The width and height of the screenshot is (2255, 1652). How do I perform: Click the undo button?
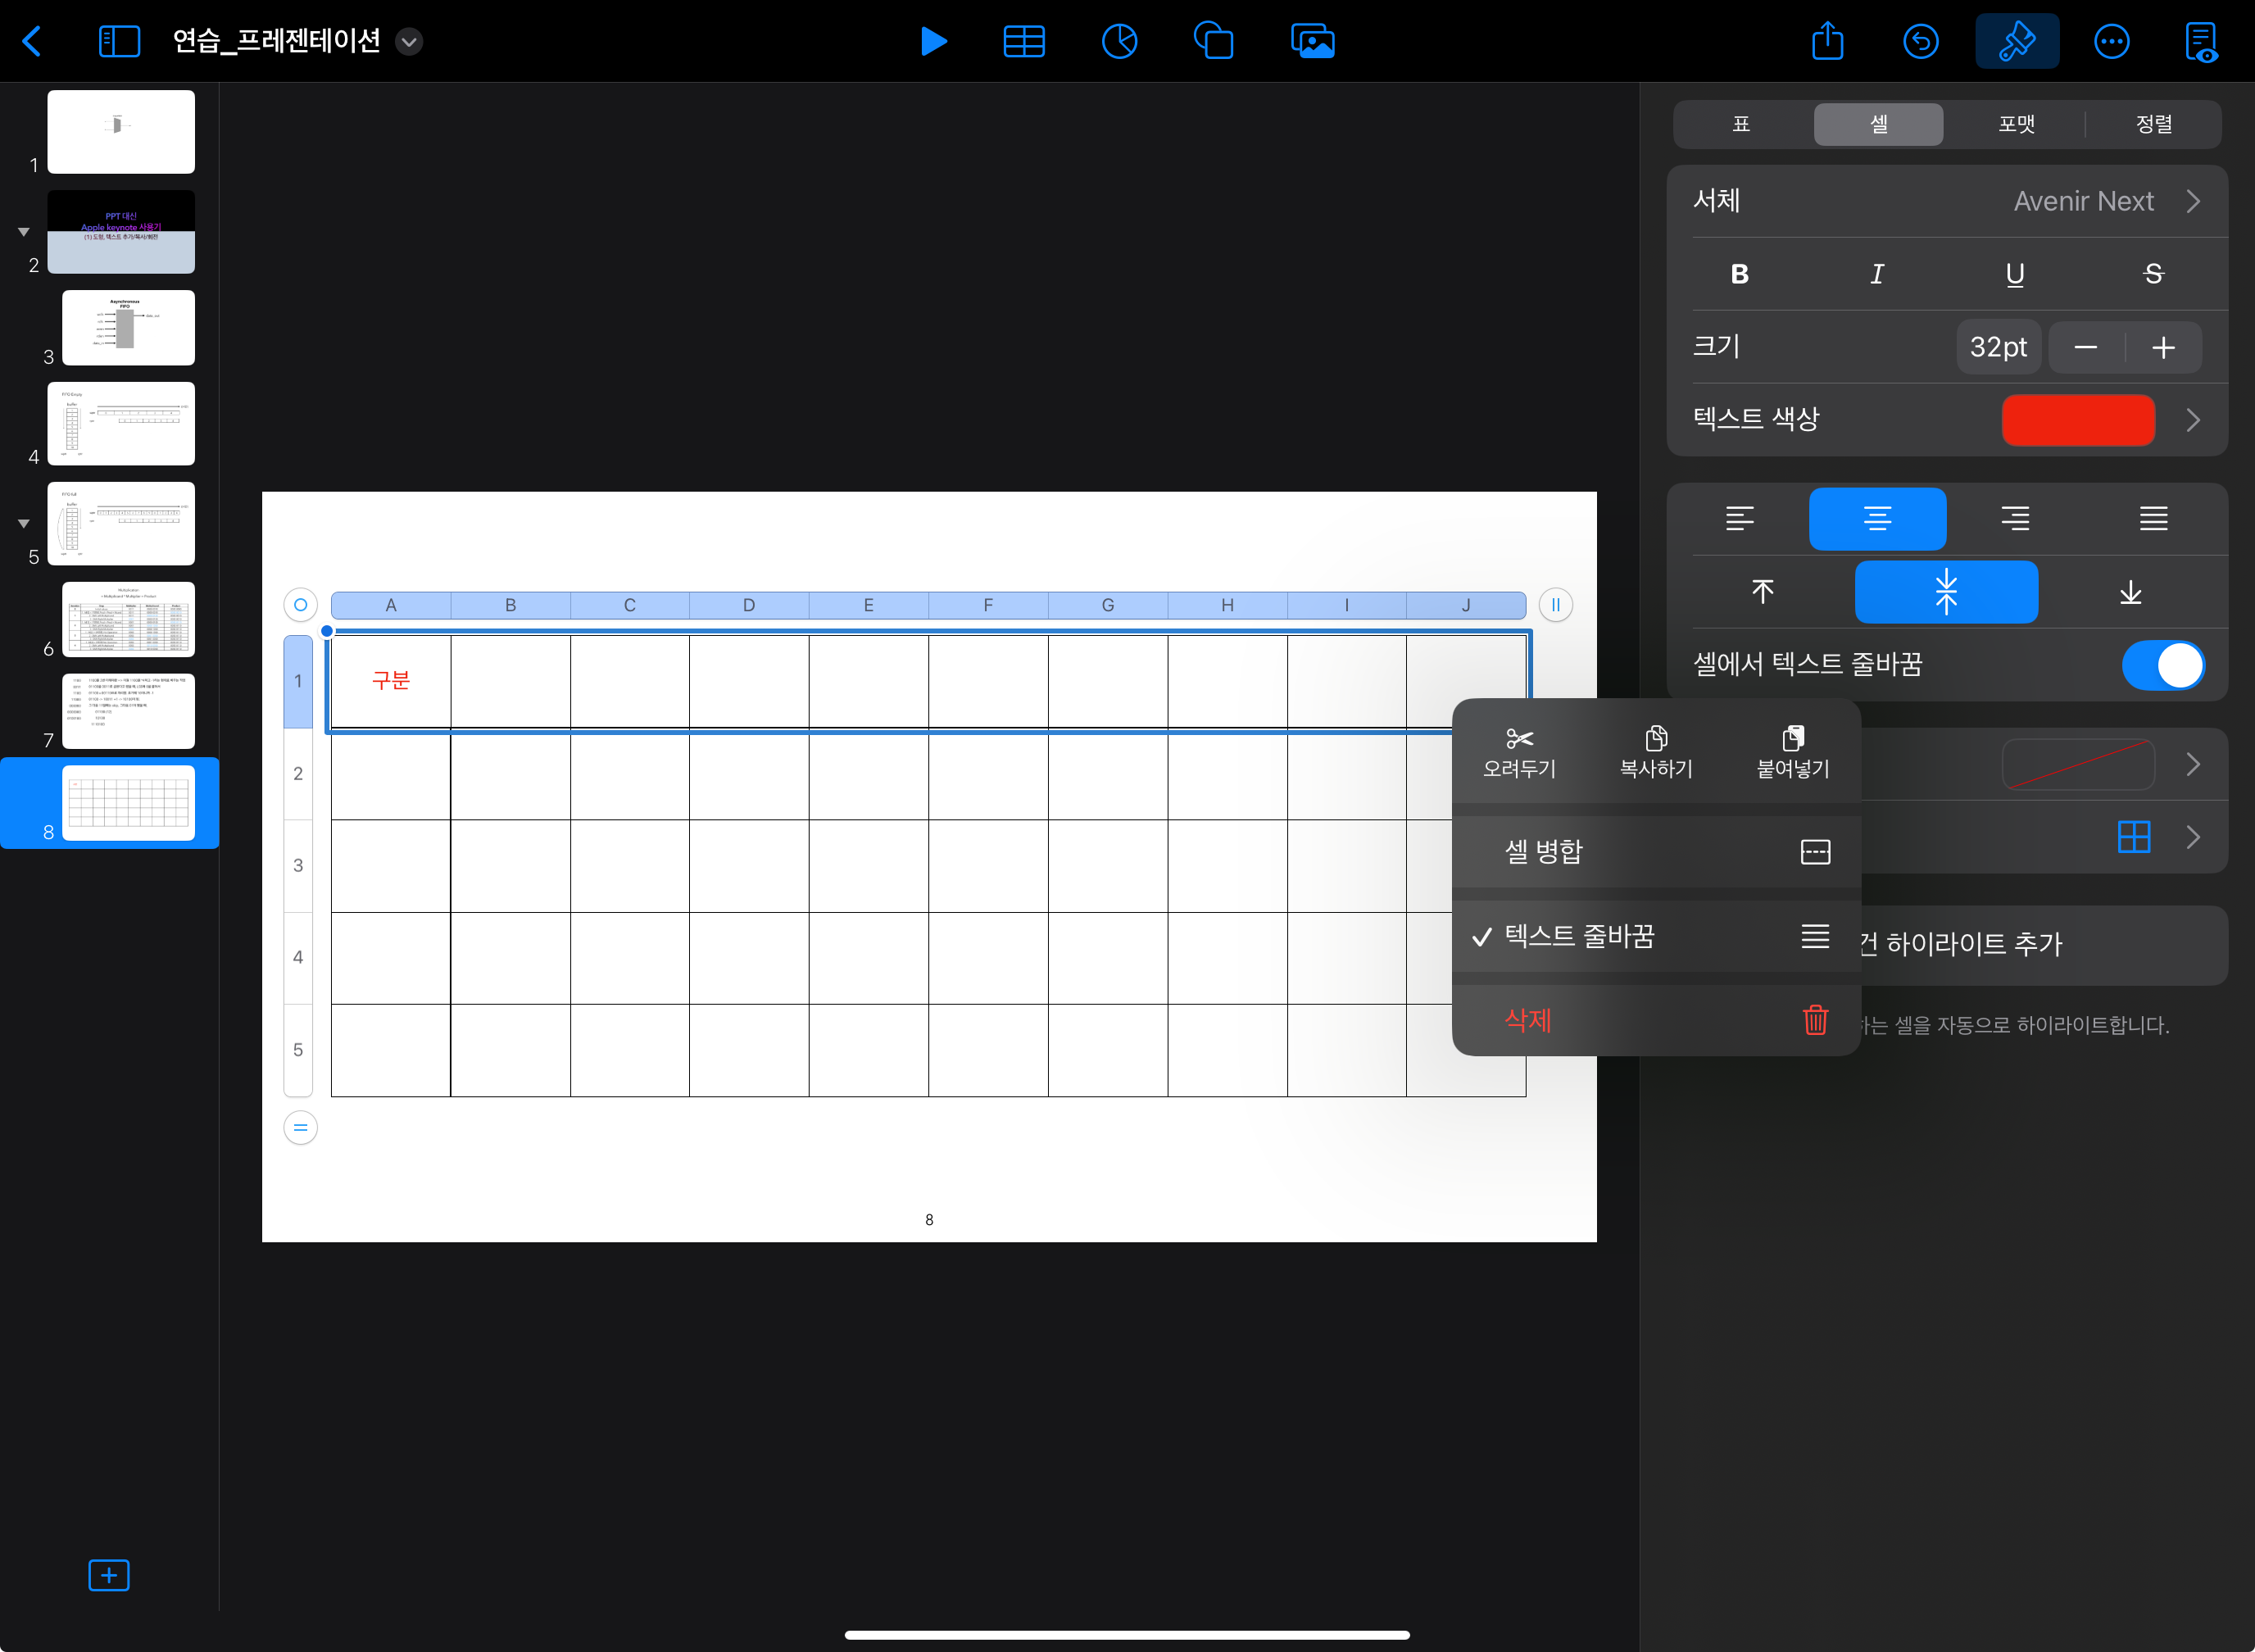pyautogui.click(x=1920, y=41)
